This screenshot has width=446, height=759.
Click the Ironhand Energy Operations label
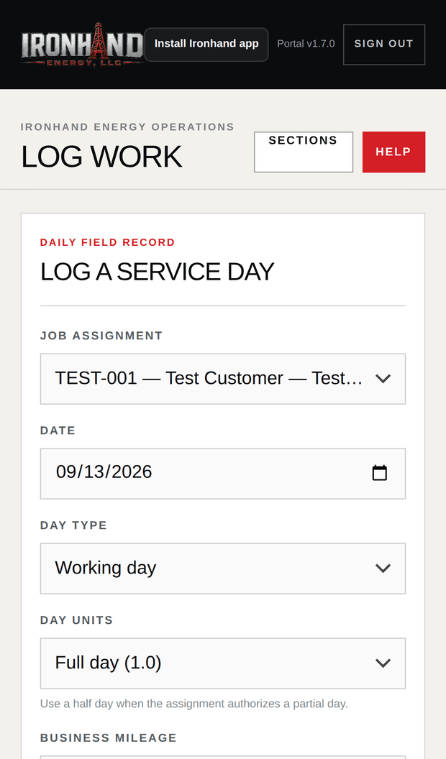point(127,126)
